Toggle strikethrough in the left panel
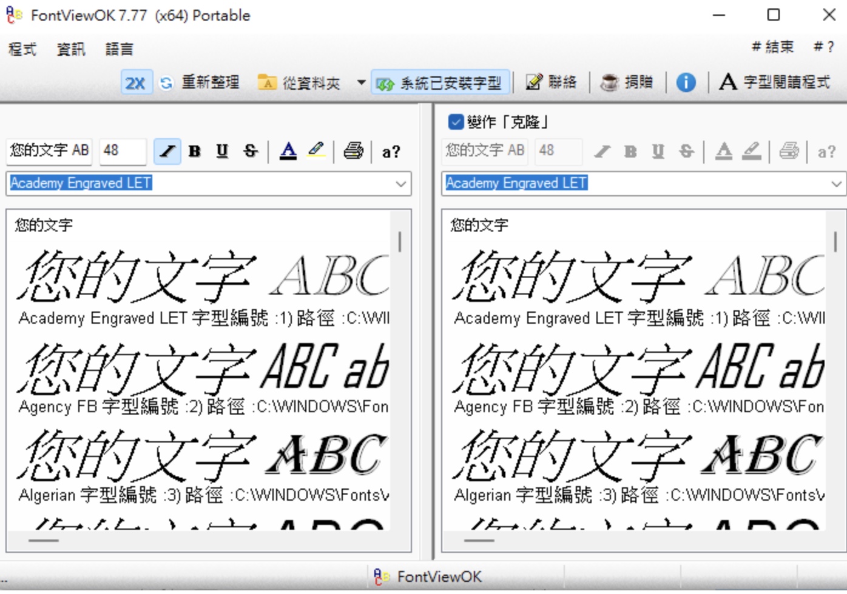847x594 pixels. [251, 151]
